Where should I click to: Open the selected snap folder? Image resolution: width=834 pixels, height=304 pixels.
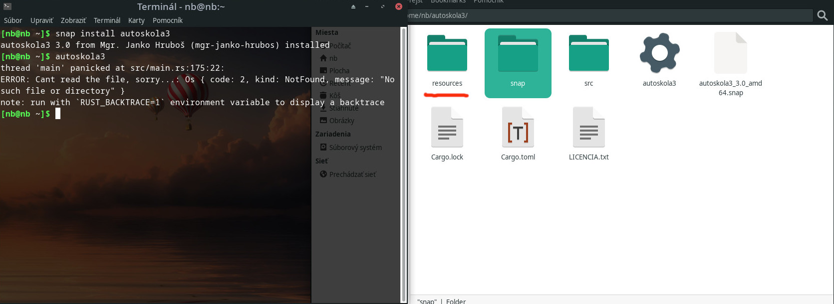tap(518, 55)
